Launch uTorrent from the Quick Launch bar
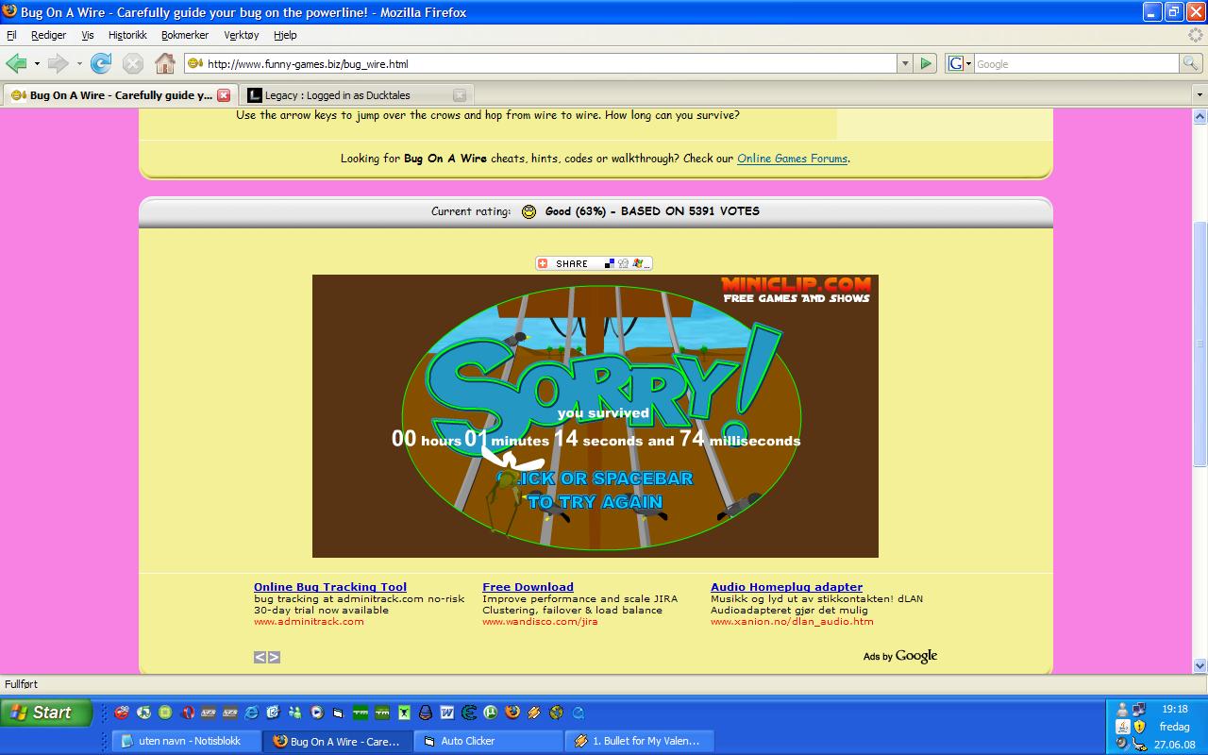The height and width of the screenshot is (755, 1208). 490,713
